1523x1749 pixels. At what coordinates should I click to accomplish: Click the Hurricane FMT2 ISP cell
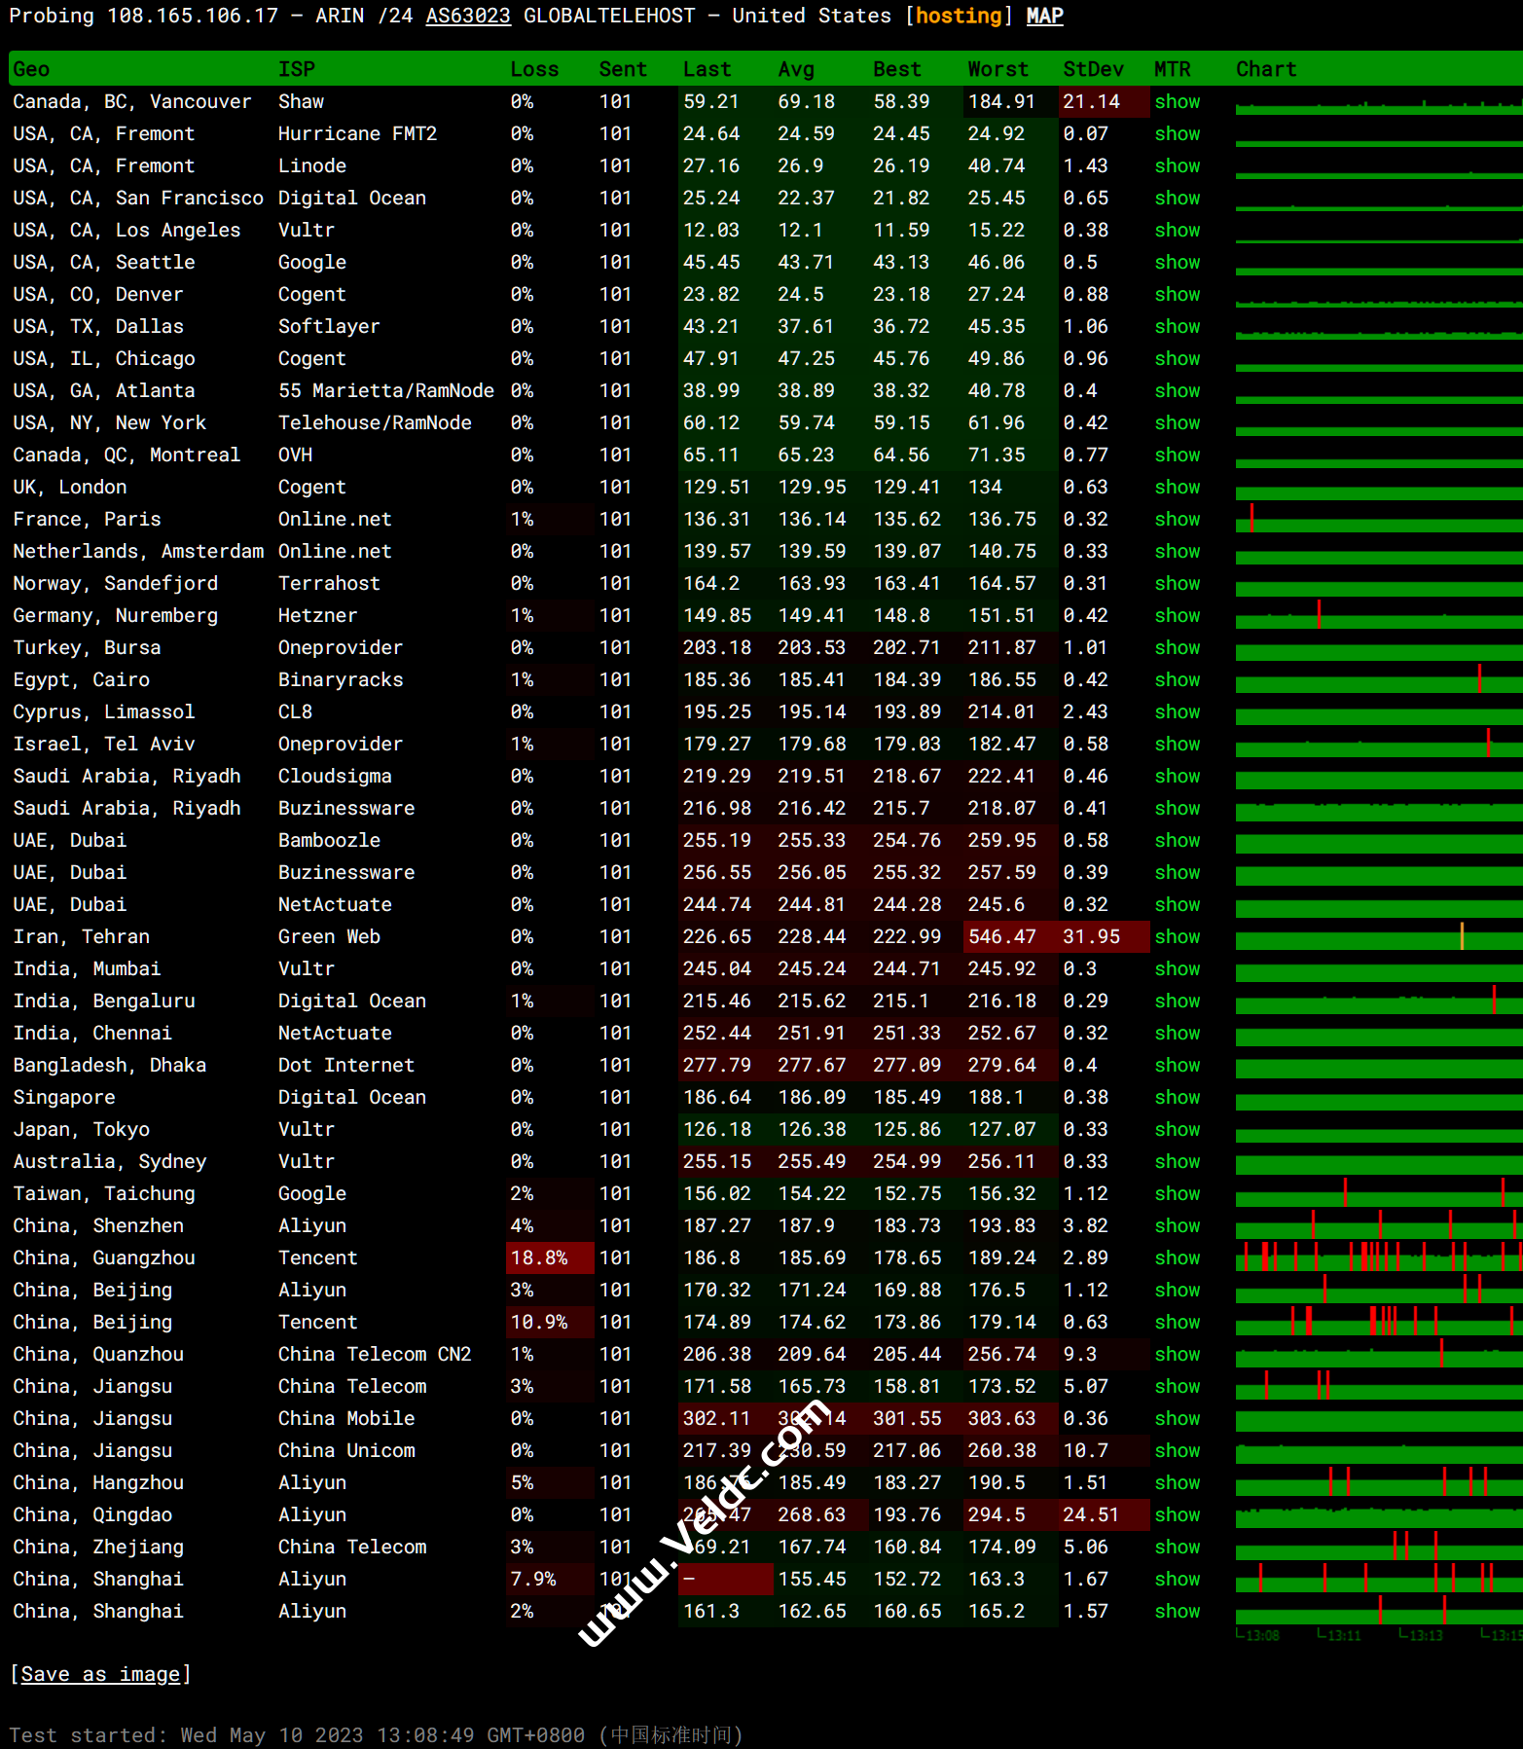[357, 133]
